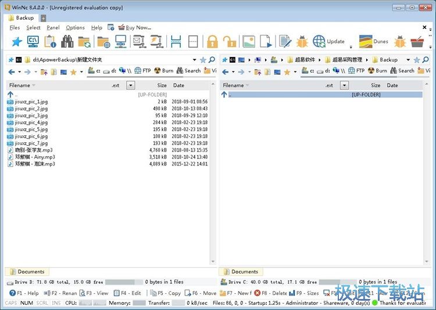Image resolution: width=436 pixels, height=310 pixels.
Task: Click the split file toolbar icon
Action: coord(176,41)
